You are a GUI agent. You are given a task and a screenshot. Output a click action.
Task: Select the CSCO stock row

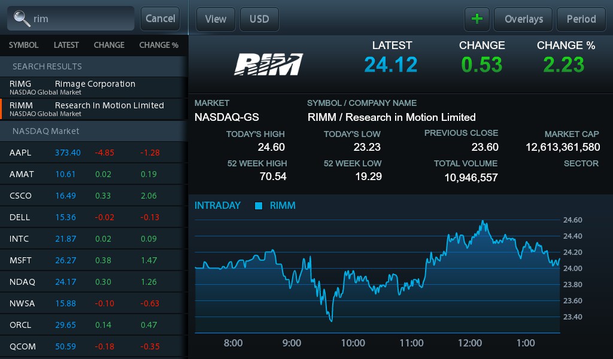tap(94, 196)
